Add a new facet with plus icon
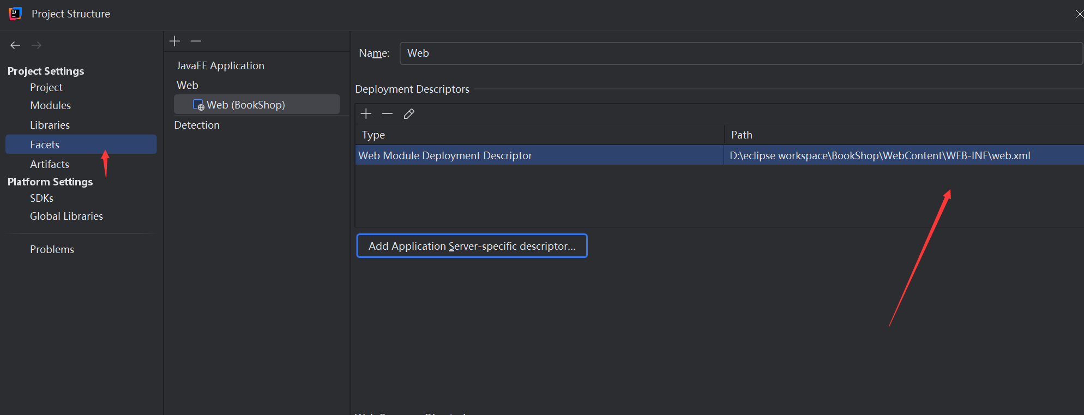 point(174,41)
